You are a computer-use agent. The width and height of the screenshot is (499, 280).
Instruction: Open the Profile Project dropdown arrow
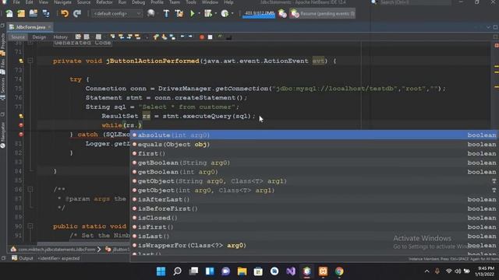[232, 14]
